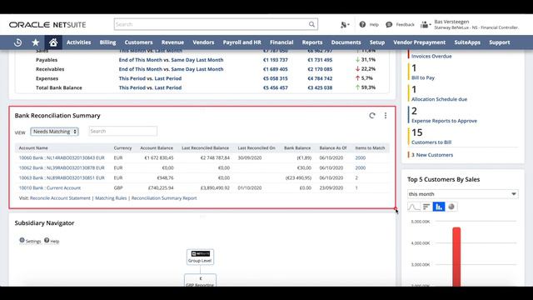The image size is (533, 300).
Task: Open the Documents menu
Action: pos(346,42)
